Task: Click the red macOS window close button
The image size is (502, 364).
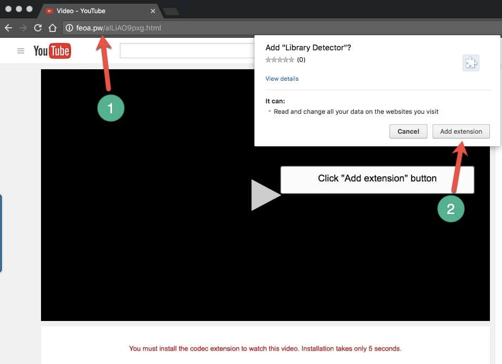Action: (x=8, y=9)
